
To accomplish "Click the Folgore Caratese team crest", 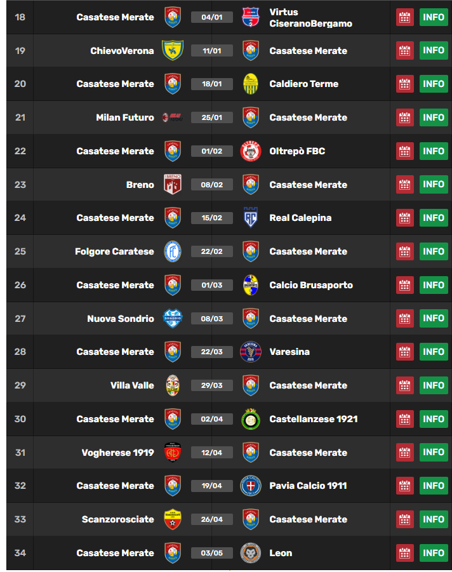I will [x=172, y=251].
